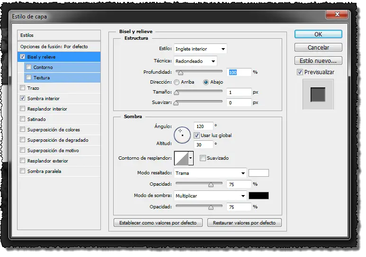366x257 pixels.
Task: Select the Sombra interior entry label
Action: click(44, 98)
